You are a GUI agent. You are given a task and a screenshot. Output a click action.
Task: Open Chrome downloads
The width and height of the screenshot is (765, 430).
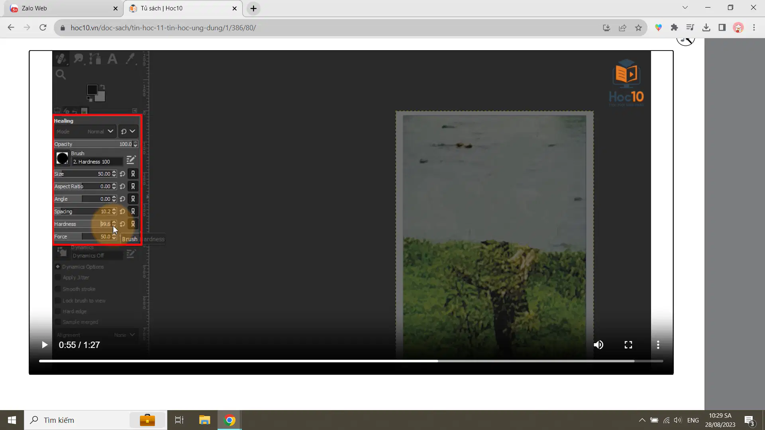pos(706,27)
